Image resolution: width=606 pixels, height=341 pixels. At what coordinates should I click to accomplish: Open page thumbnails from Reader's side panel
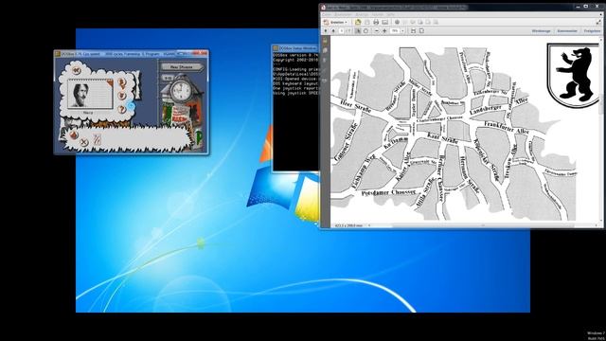pyautogui.click(x=325, y=50)
